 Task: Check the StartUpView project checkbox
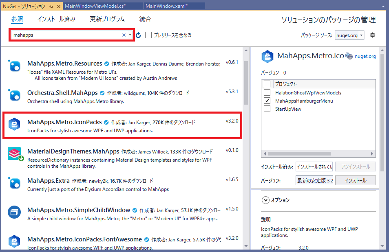pyautogui.click(x=267, y=109)
